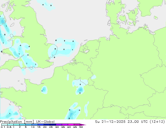Click the date '21-12-2025' text
The height and width of the screenshot is (128, 166).
tap(113, 122)
